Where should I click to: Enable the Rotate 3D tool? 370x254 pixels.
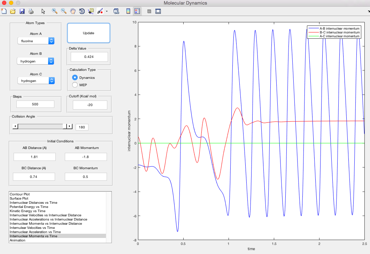(x=82, y=11)
